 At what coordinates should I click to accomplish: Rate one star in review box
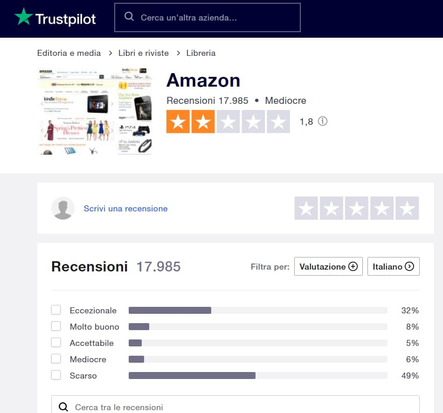(x=306, y=208)
